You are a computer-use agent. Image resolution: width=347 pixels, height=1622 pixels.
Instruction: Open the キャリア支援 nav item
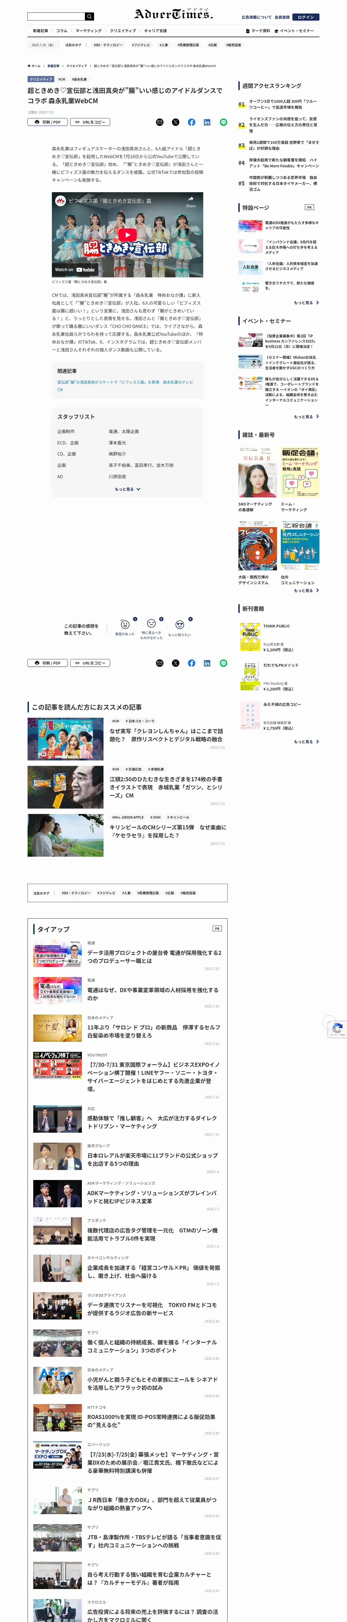click(156, 30)
